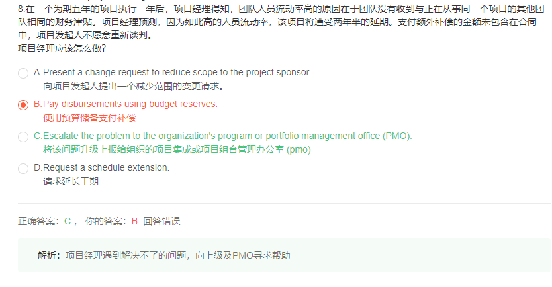Click the 解析 heading in explanation box
The image size is (552, 287).
tap(47, 255)
